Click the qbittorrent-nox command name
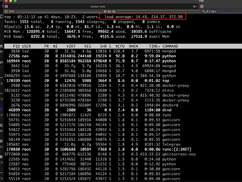This screenshot has height=182, width=242. (x=179, y=154)
